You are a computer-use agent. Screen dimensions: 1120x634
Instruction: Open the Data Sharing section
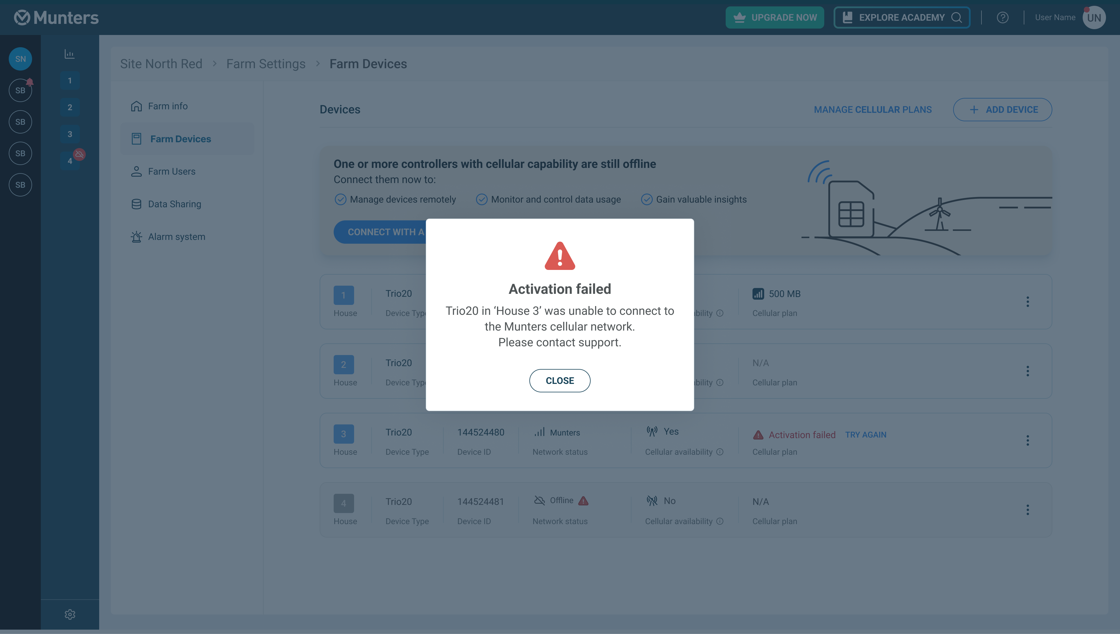pos(174,204)
